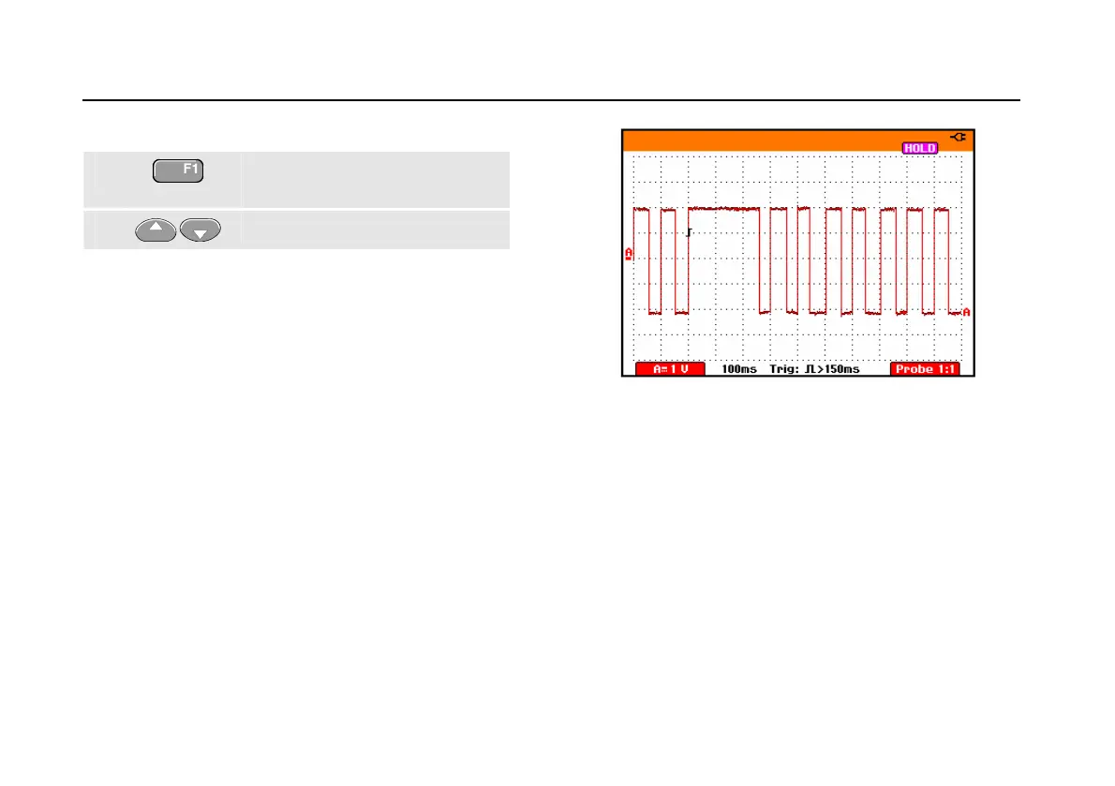This screenshot has height=786, width=1115.
Task: Click the power plug icon on scope screen
Action: [958, 137]
